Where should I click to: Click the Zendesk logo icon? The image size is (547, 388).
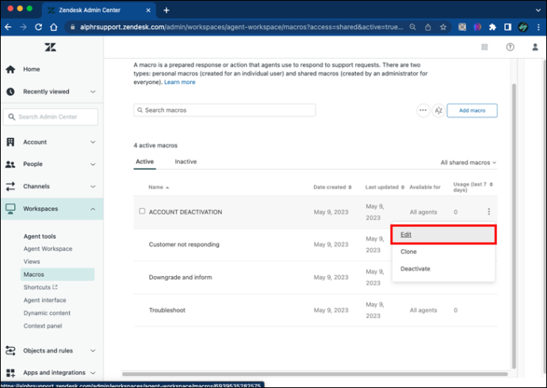pyautogui.click(x=50, y=47)
